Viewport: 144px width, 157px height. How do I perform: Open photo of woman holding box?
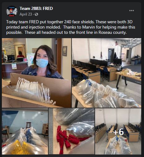37,73
